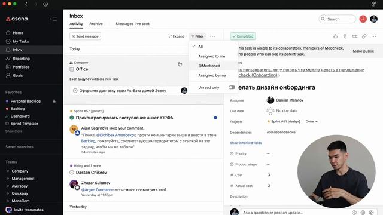
Task: Select Assigned to me filter
Action: (214, 56)
